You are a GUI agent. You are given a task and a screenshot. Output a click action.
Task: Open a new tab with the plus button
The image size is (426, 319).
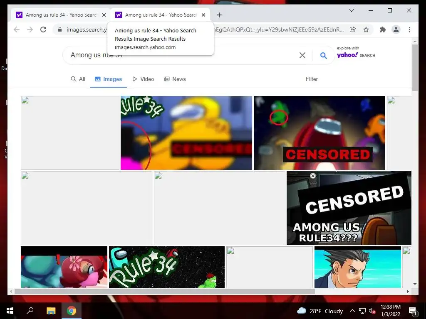(x=219, y=15)
